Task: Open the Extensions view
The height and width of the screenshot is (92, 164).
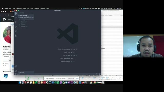Action: pyautogui.click(x=16, y=31)
